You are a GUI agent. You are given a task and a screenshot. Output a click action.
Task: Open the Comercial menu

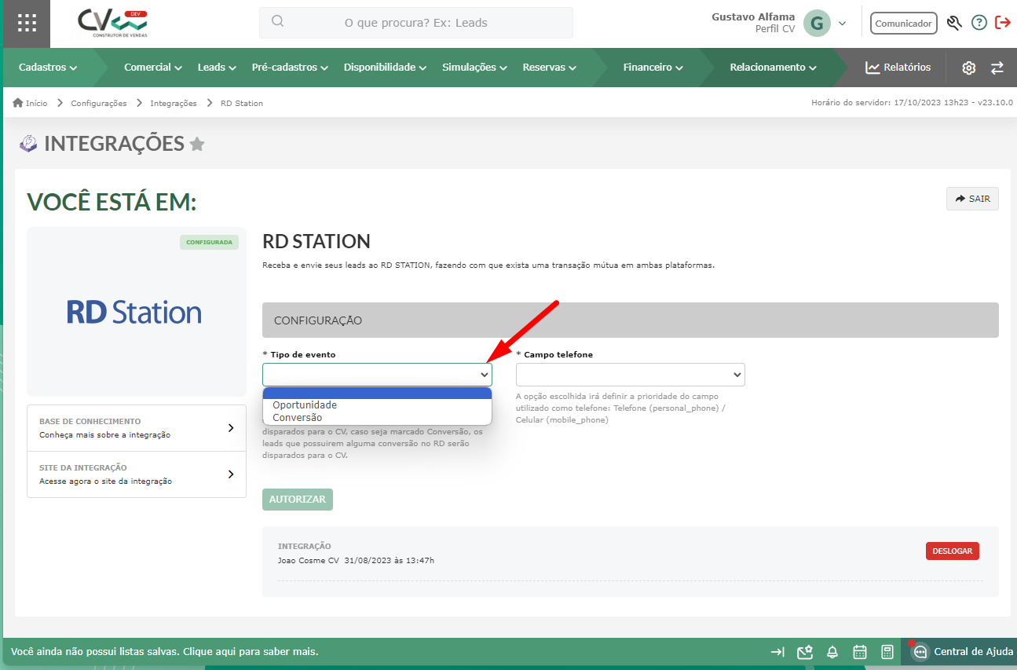[x=153, y=68]
